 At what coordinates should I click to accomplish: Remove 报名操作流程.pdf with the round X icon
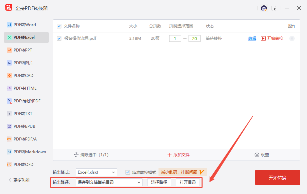point(292,38)
